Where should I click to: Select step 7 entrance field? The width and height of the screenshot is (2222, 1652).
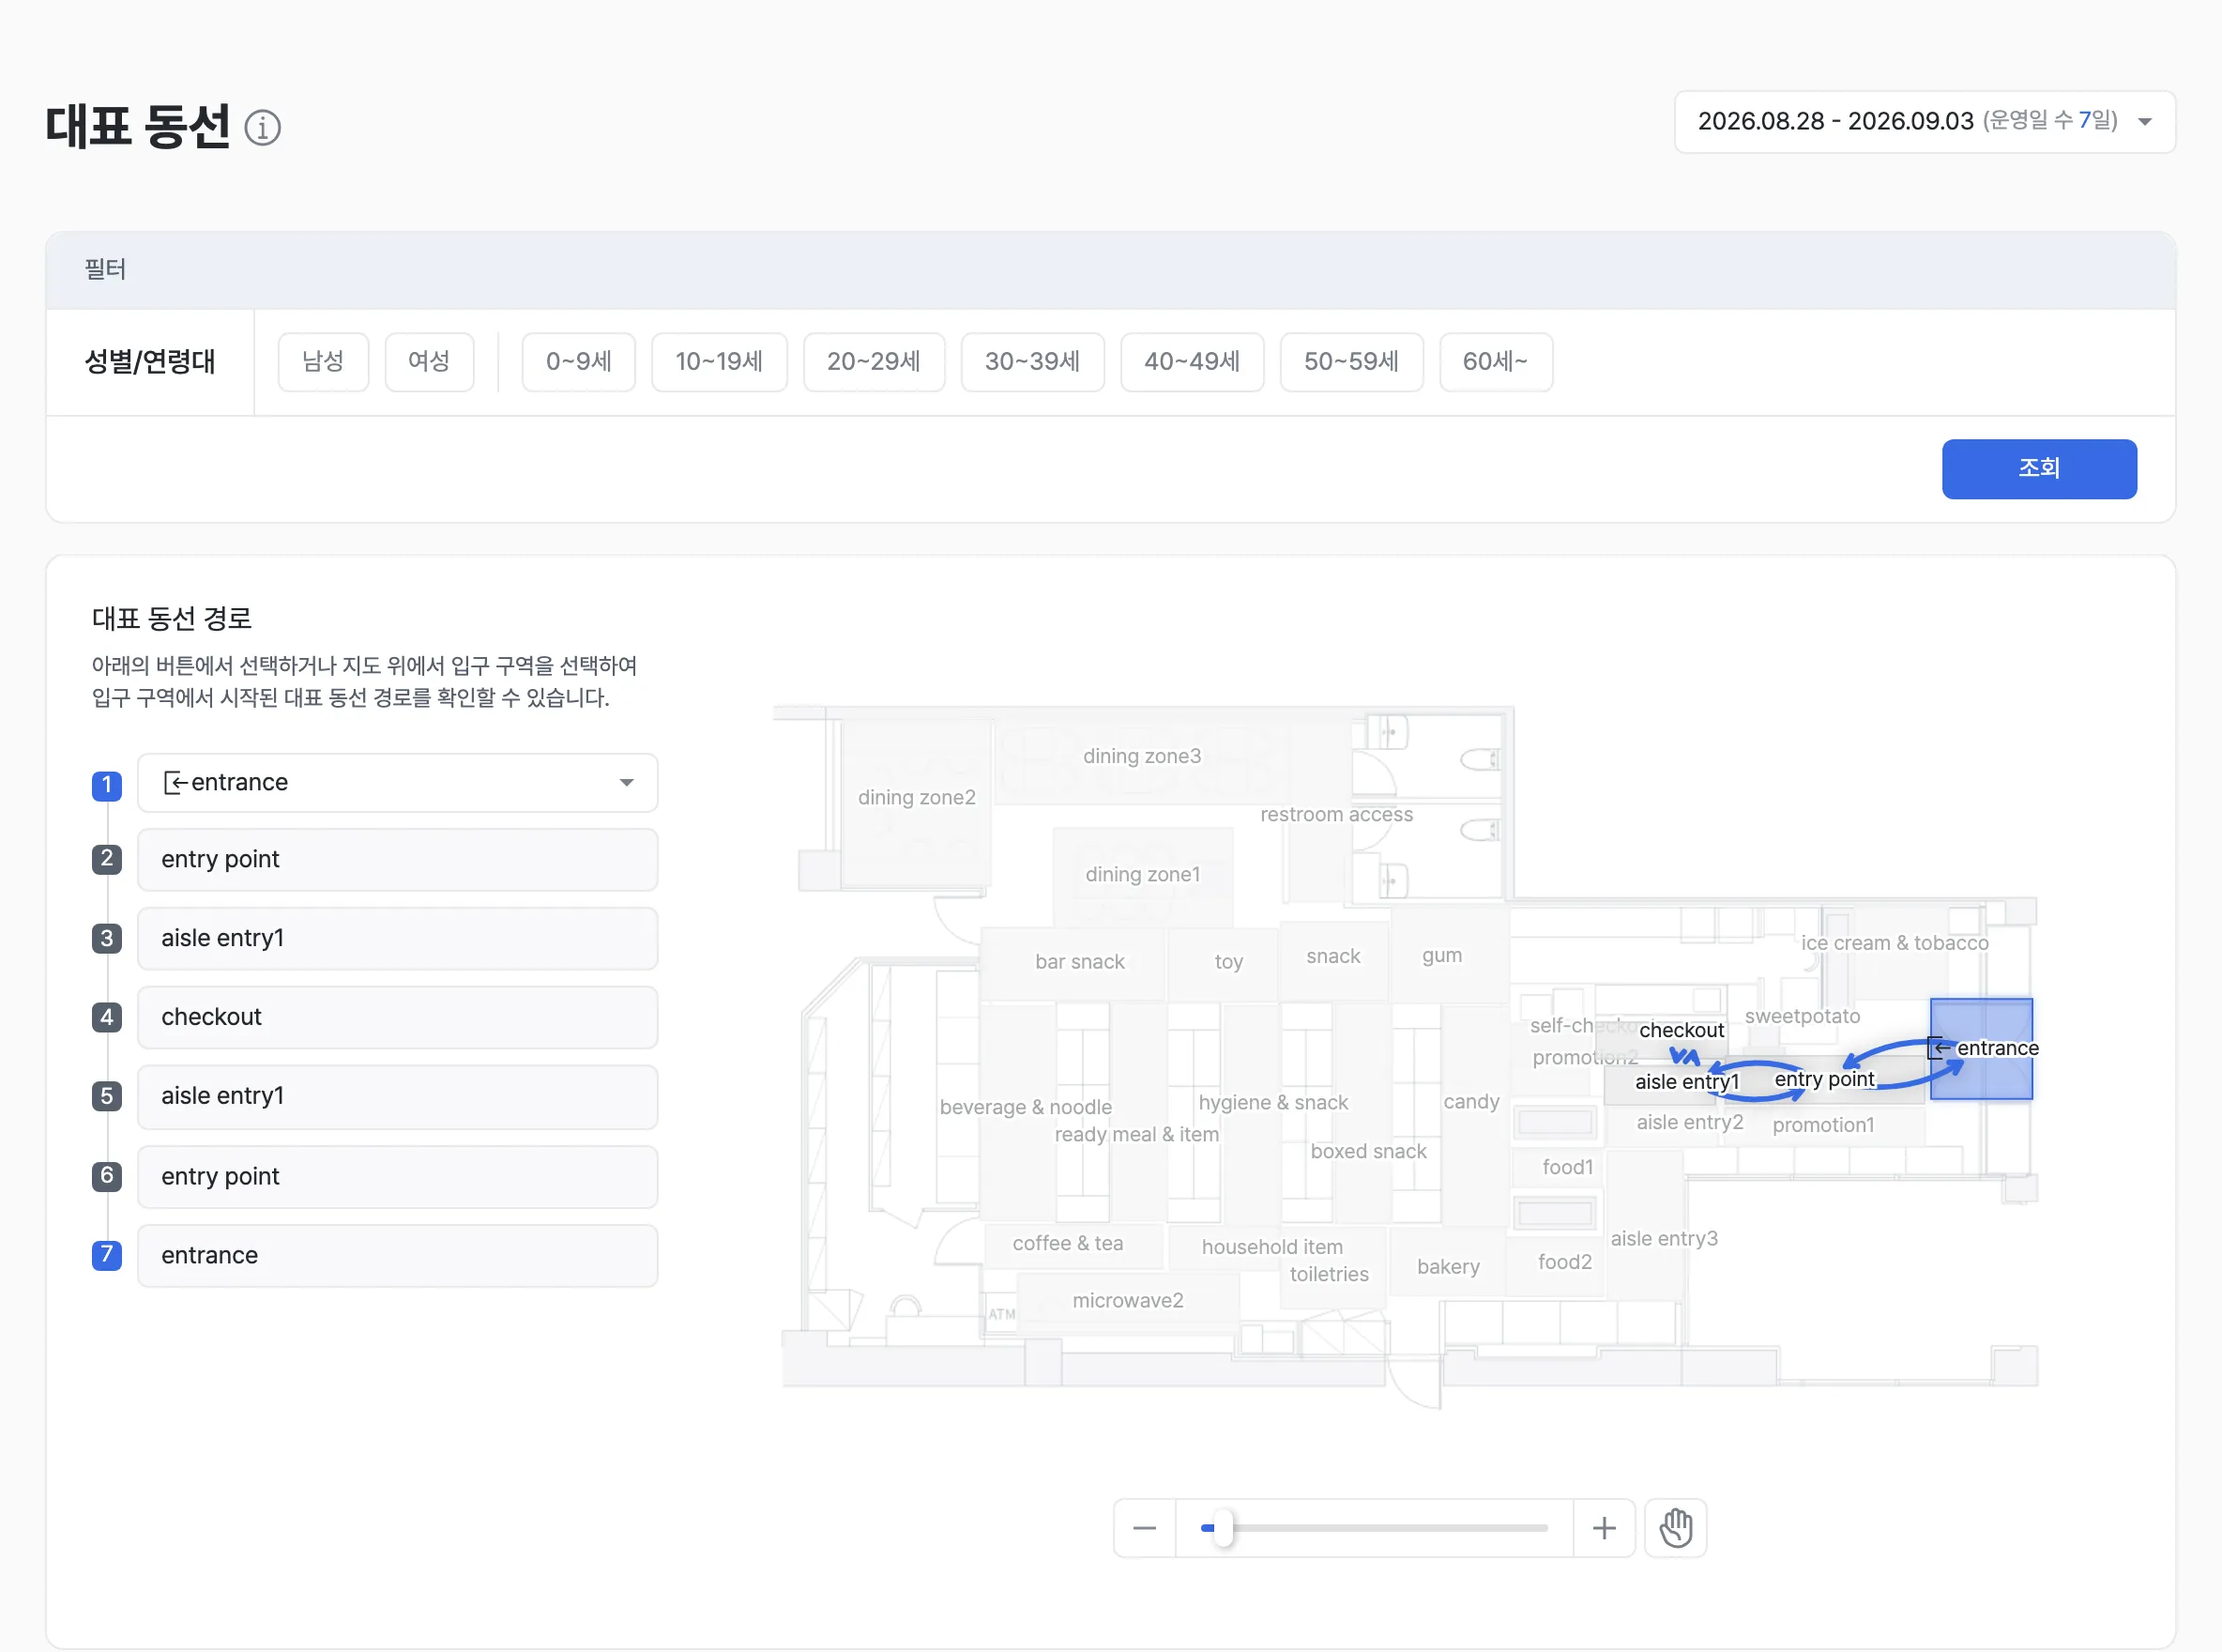coord(397,1255)
